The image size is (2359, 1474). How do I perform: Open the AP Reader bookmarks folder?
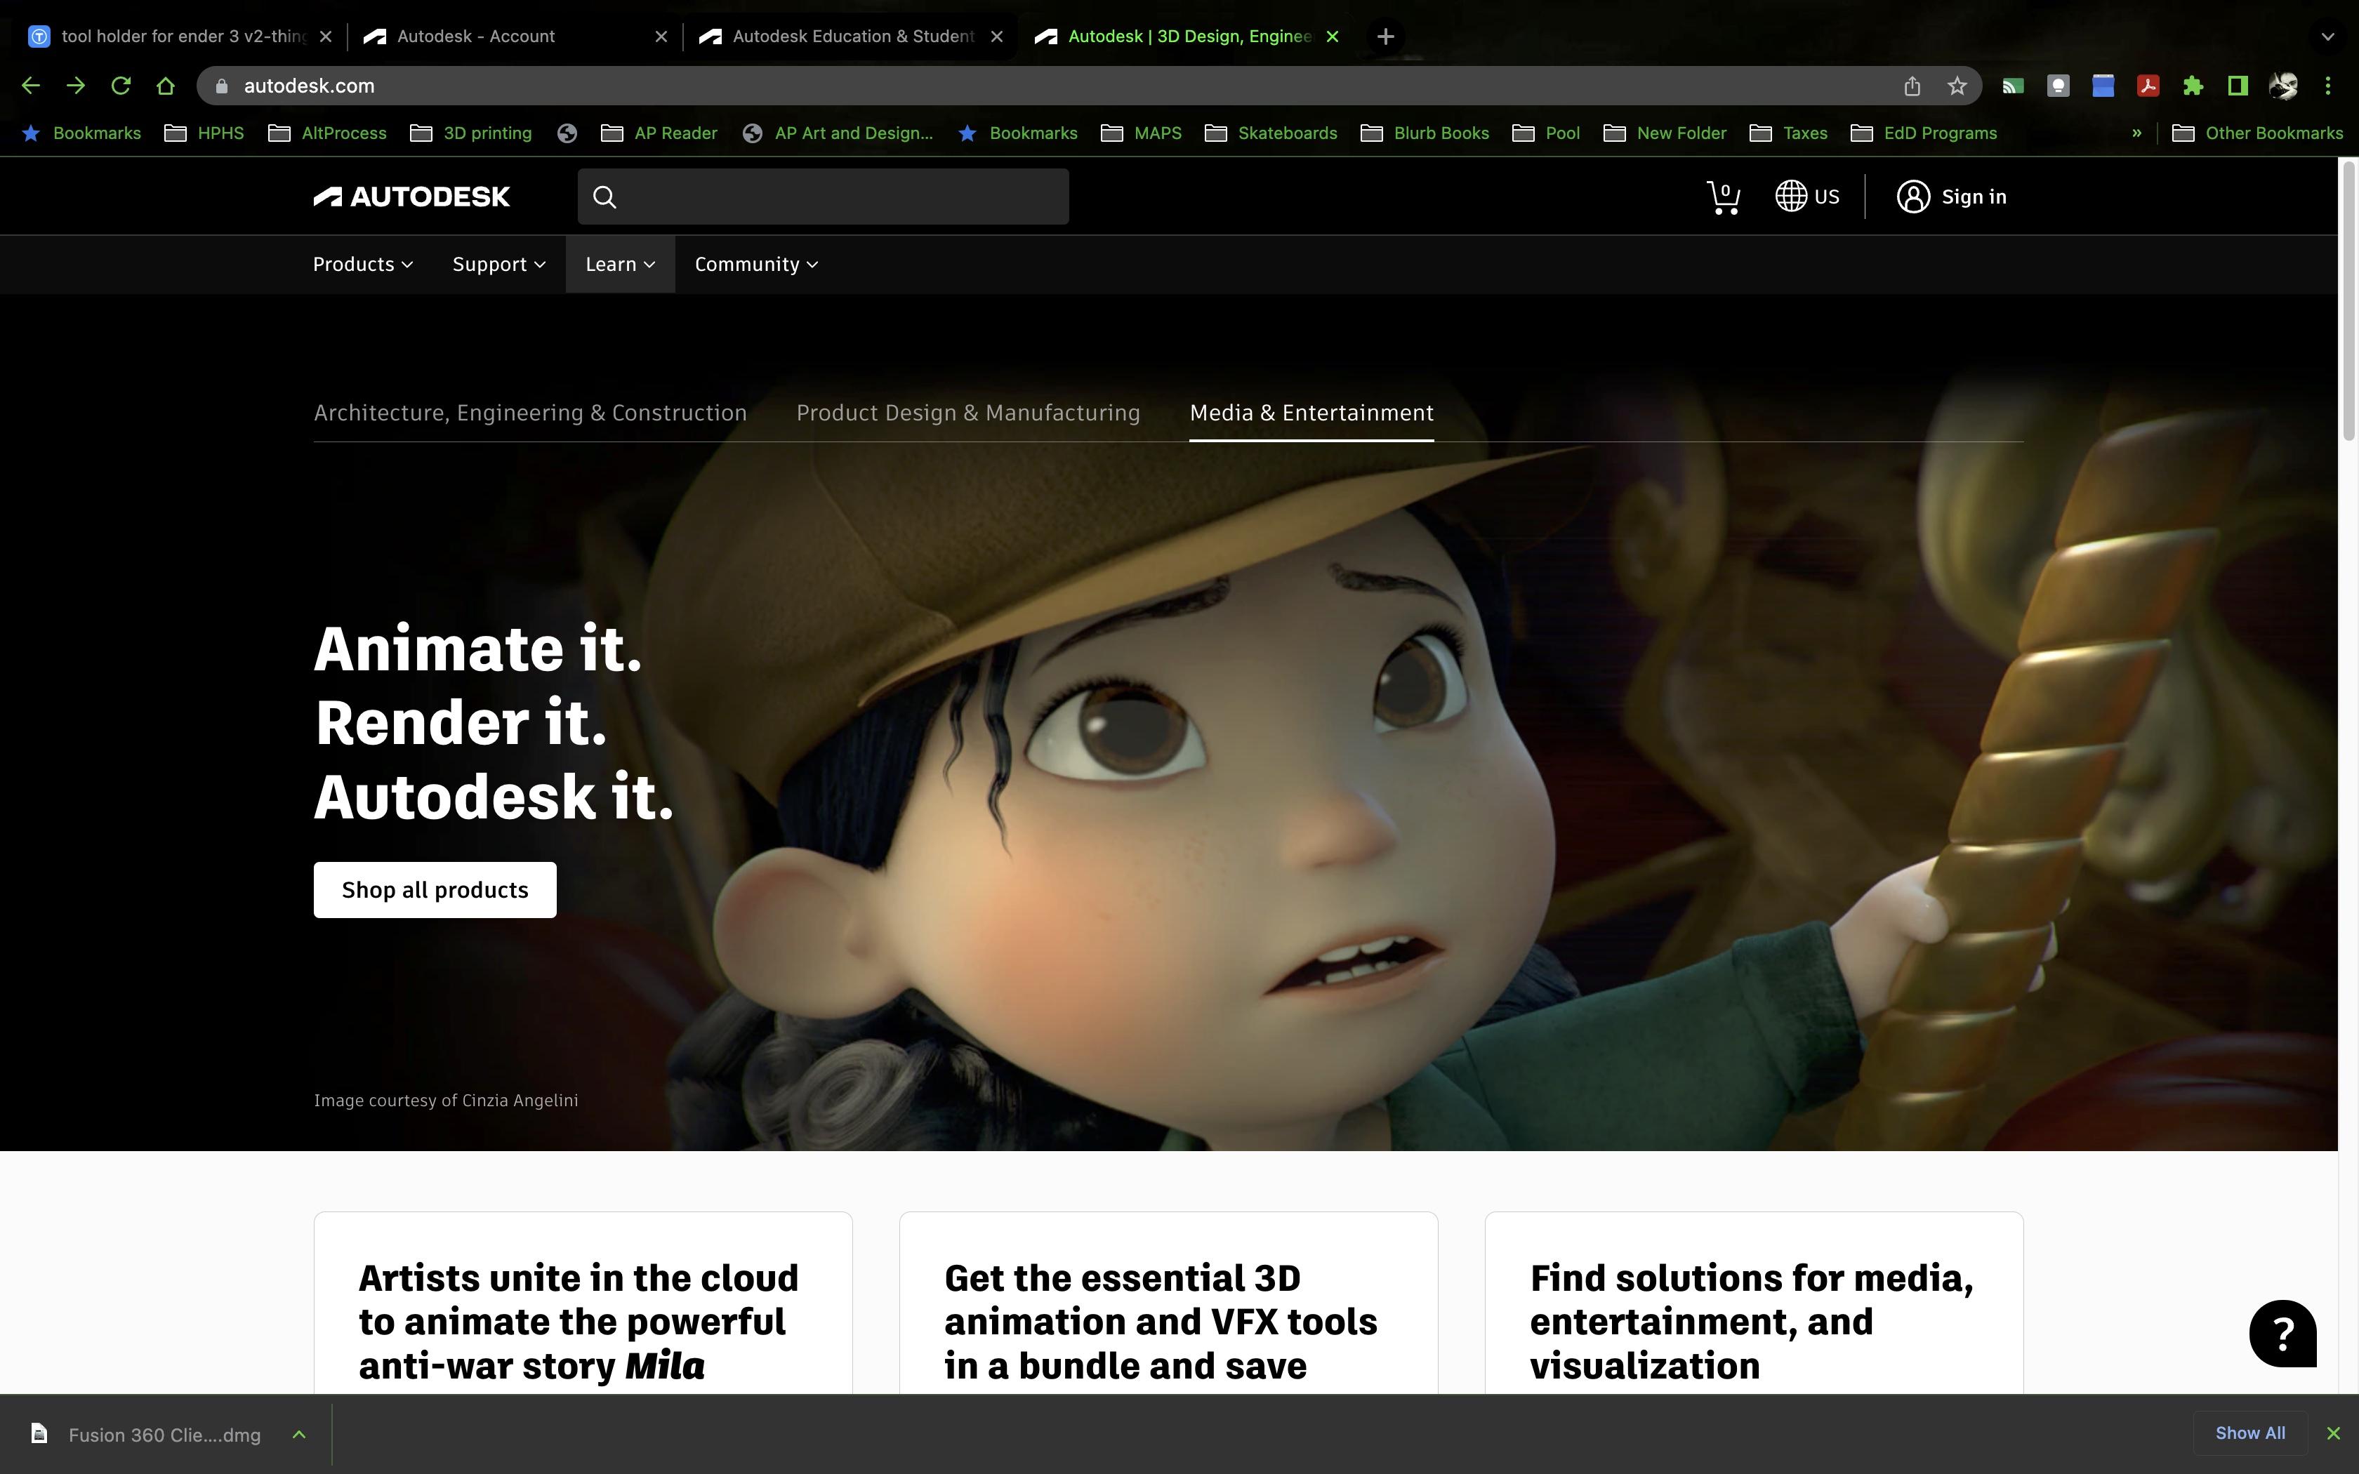[659, 133]
